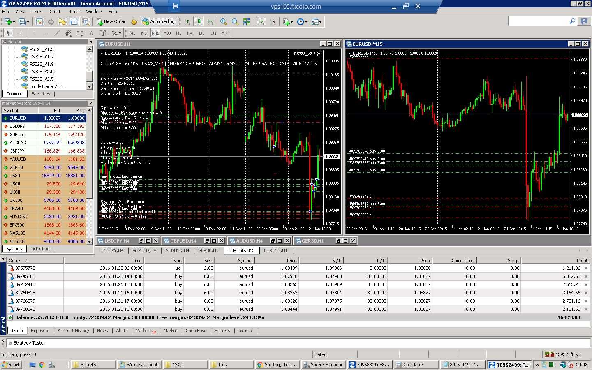Toggle chart shift from right border
This screenshot has width=592, height=370.
click(x=272, y=22)
